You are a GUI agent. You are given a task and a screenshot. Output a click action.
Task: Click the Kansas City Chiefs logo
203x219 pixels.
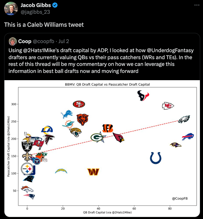(x=168, y=106)
